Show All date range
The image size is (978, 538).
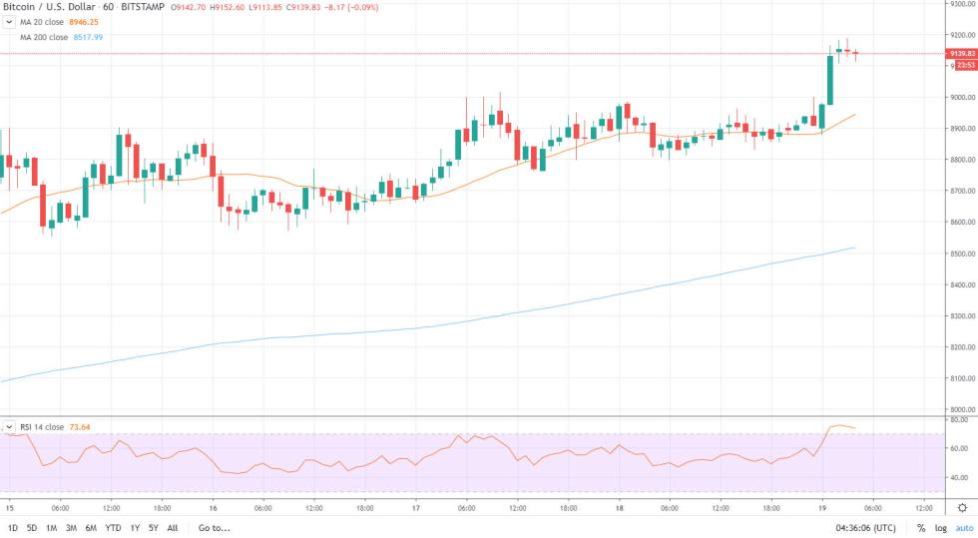(x=173, y=527)
